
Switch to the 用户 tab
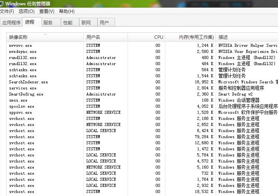[104, 22]
